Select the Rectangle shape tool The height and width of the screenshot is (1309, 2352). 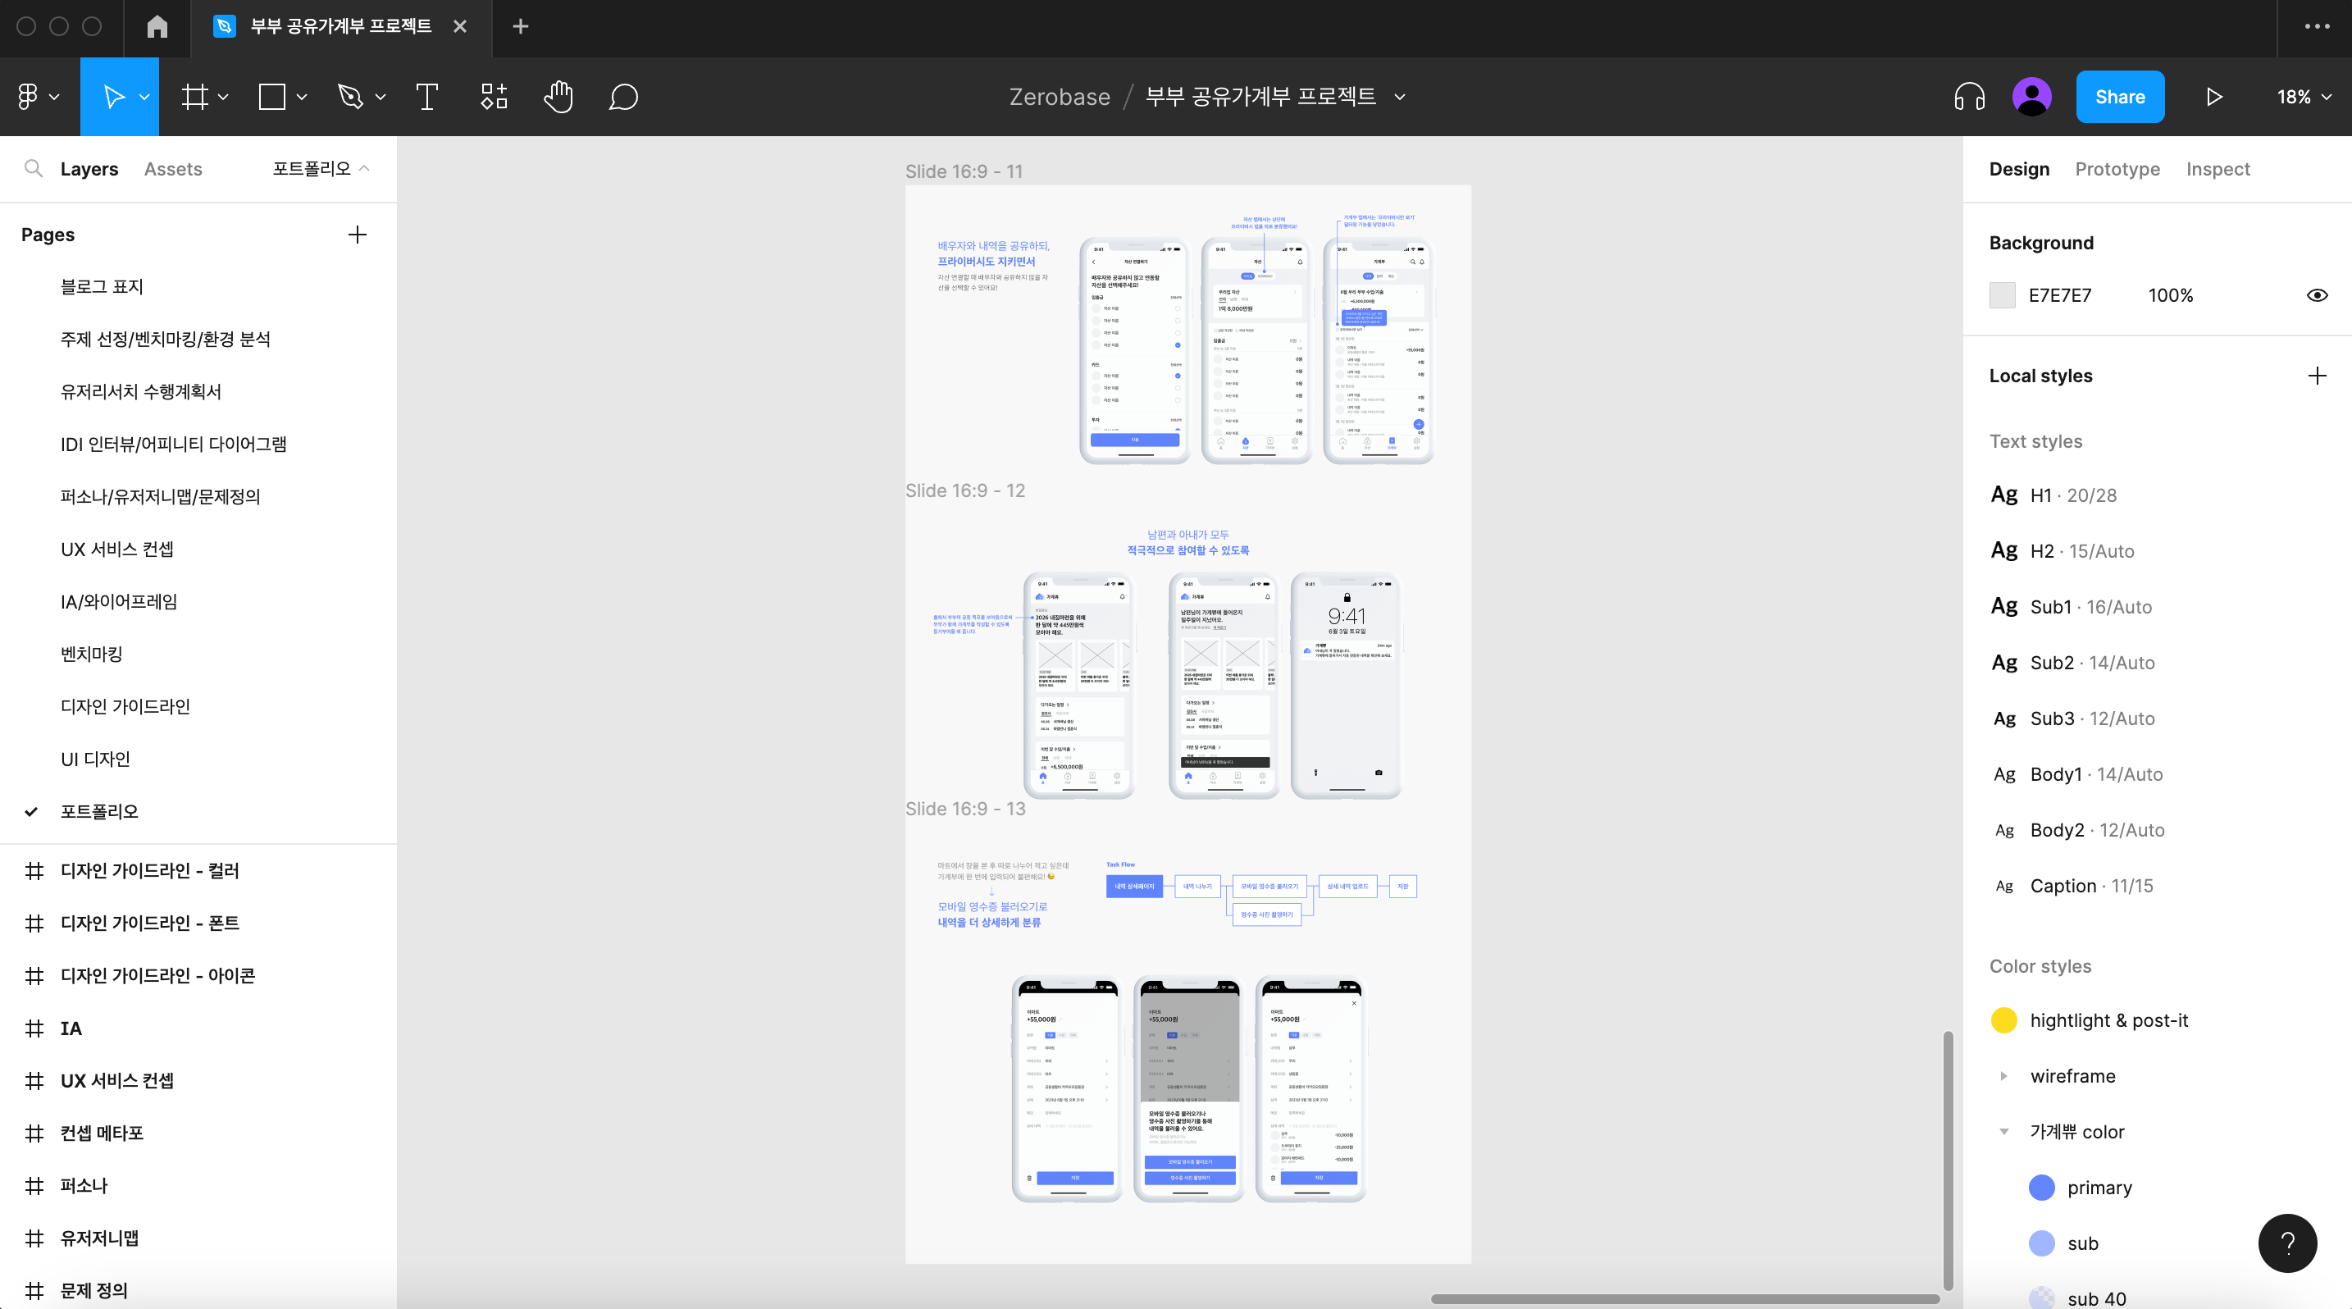[x=272, y=97]
